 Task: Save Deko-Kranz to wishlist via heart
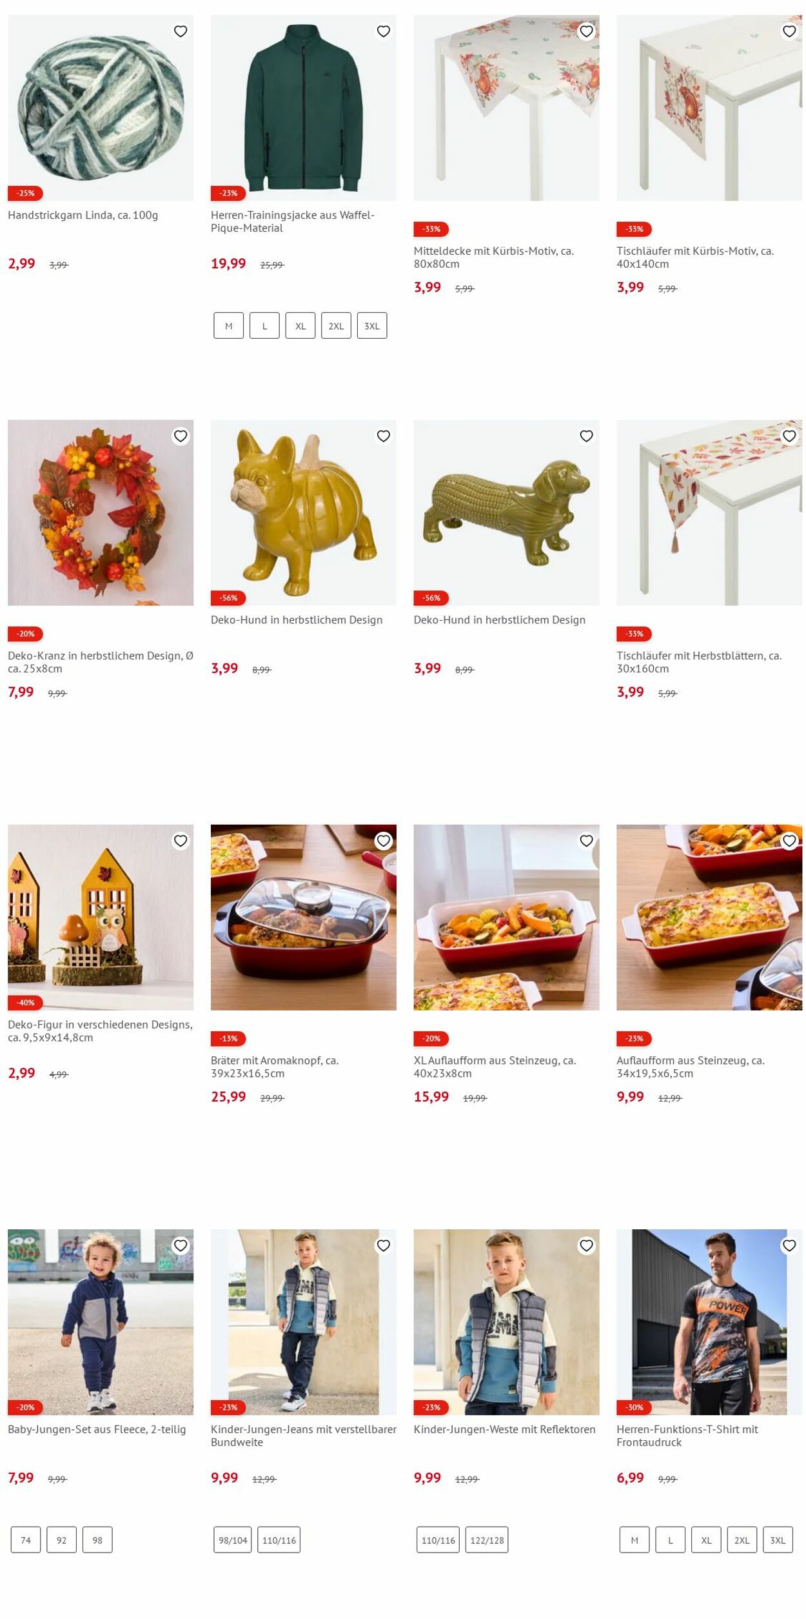(181, 436)
